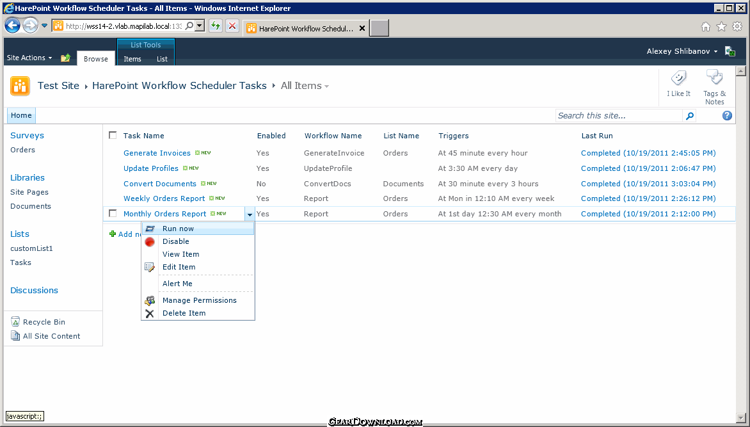Viewport: 750px width, 427px height.
Task: Click the Navigate Up folder icon
Action: point(65,58)
